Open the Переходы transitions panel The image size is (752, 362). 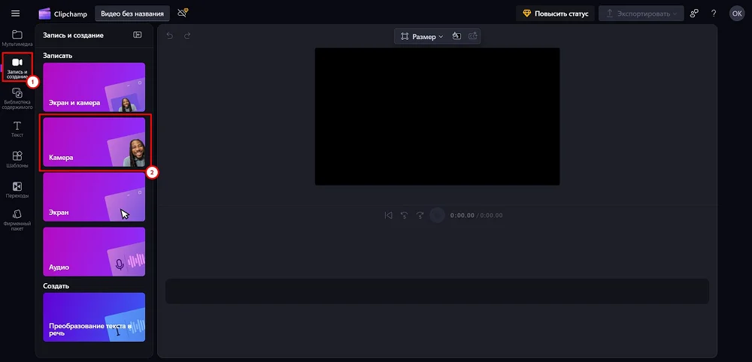tap(17, 190)
